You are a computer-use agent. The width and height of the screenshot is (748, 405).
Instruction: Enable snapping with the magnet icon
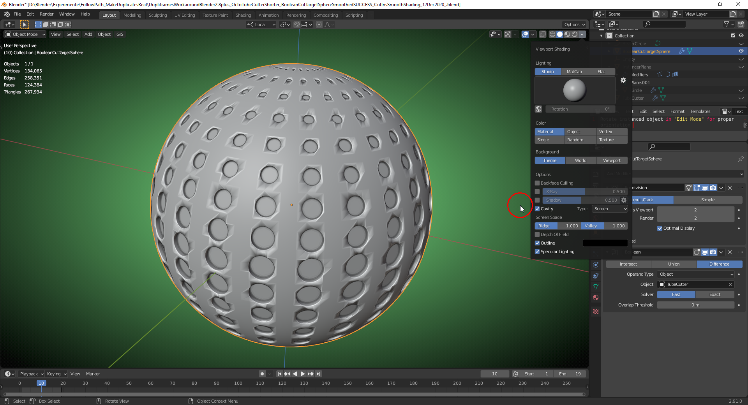click(297, 25)
